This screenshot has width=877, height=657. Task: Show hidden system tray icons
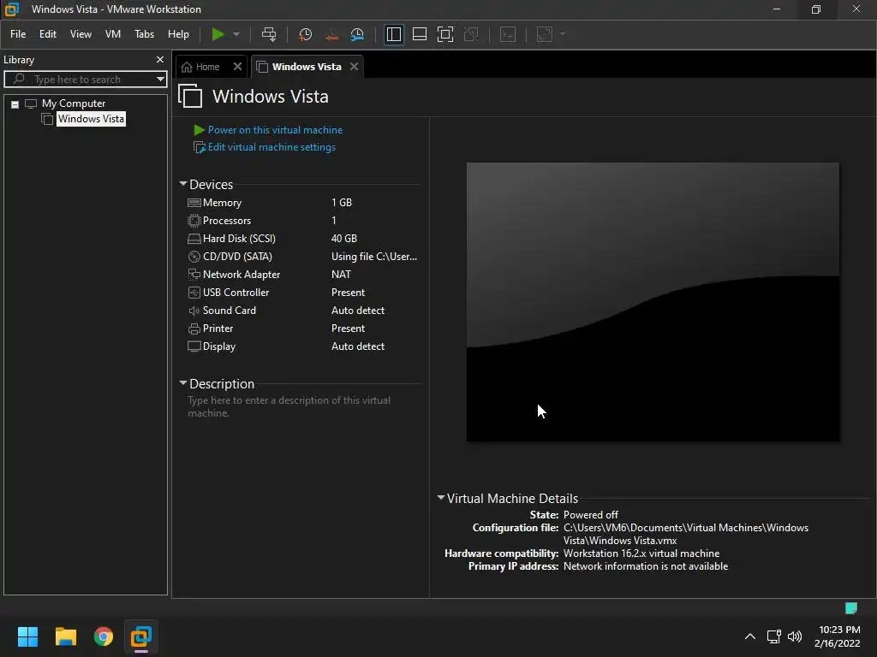(750, 636)
